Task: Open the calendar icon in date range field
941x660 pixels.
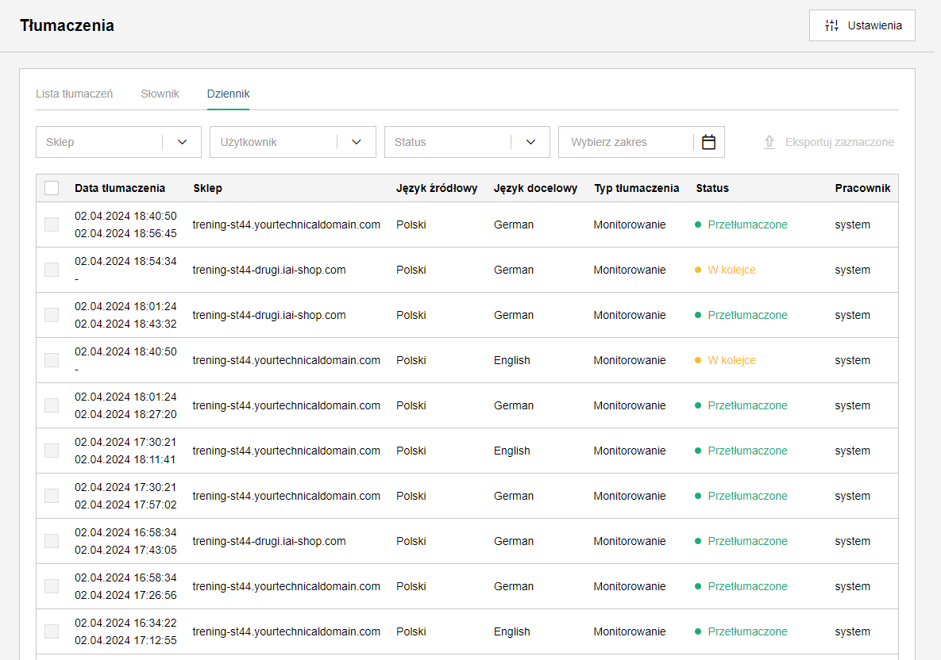Action: coord(708,142)
